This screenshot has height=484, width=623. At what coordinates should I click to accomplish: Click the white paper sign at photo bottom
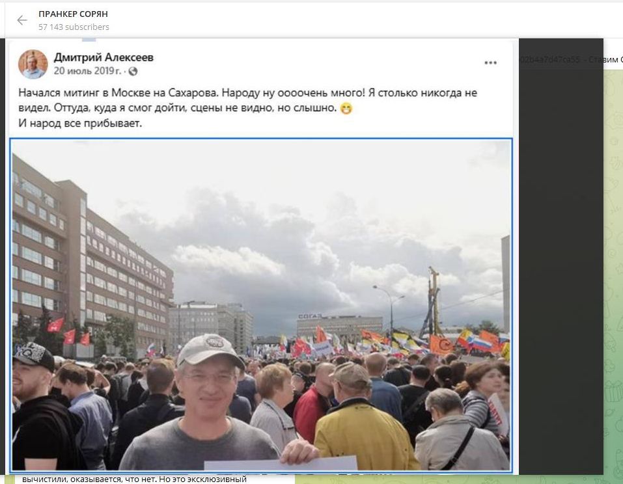[280, 463]
